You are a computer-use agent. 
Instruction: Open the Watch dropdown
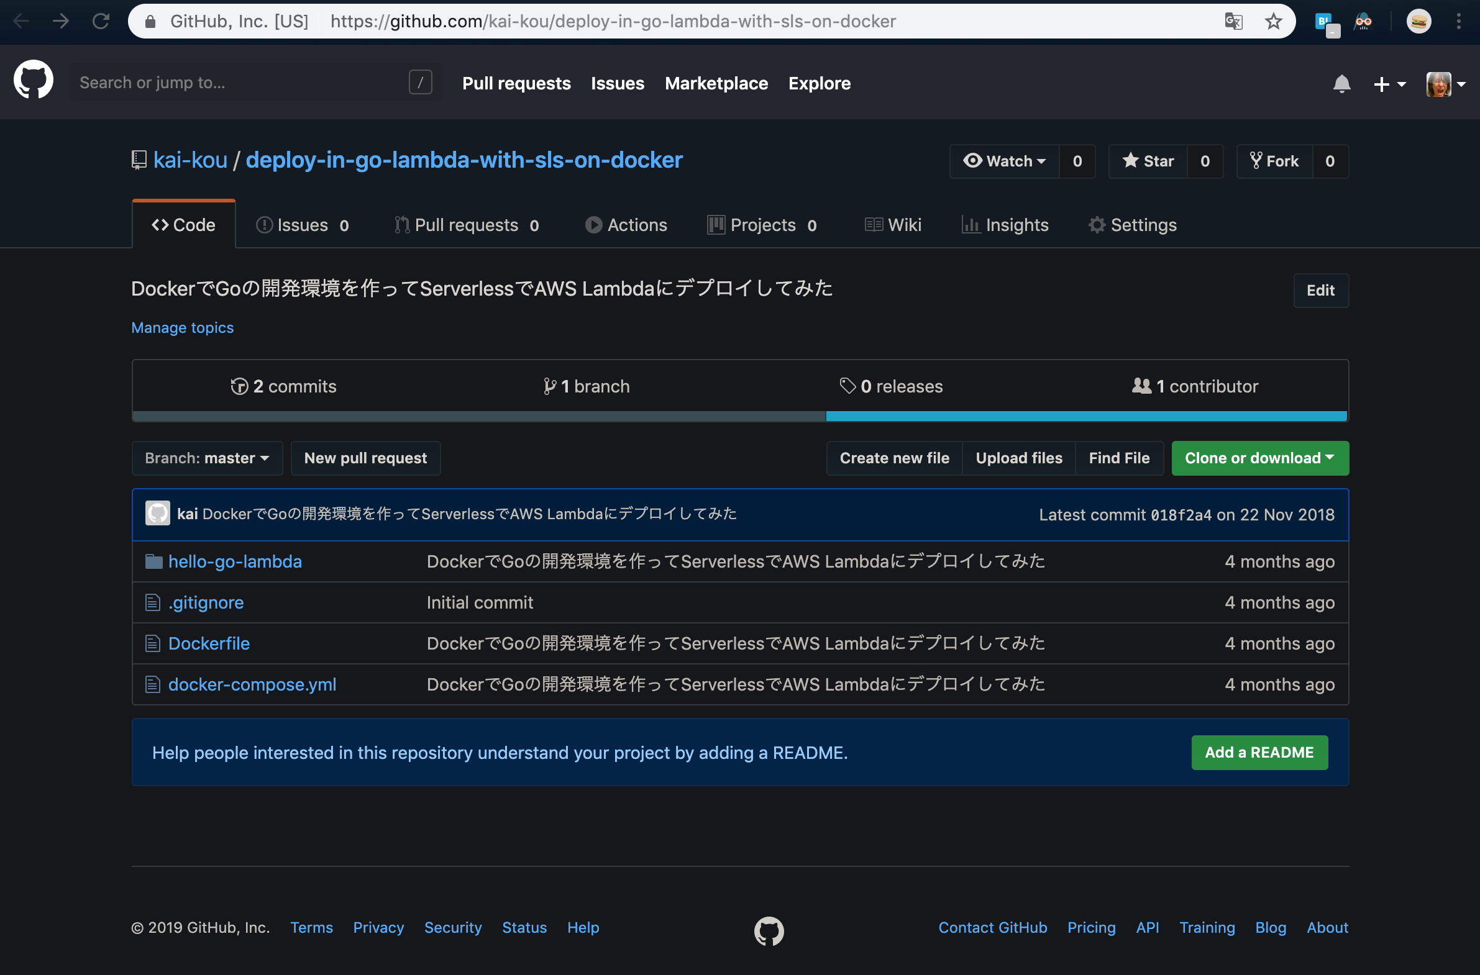tap(1003, 161)
